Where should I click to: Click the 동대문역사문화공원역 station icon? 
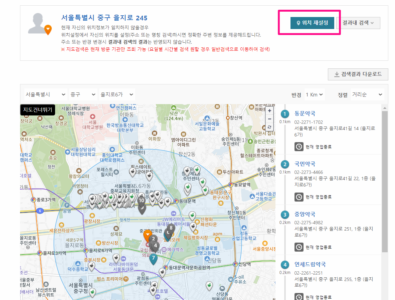166,268
